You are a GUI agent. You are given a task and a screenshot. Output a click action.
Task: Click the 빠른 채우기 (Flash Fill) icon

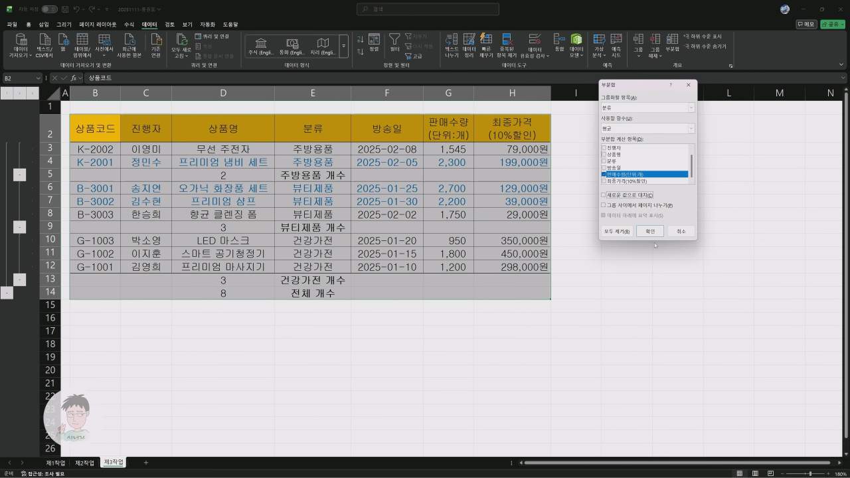pyautogui.click(x=486, y=40)
